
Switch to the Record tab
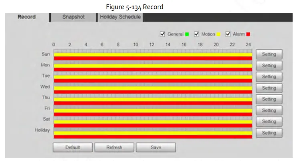tap(27, 17)
